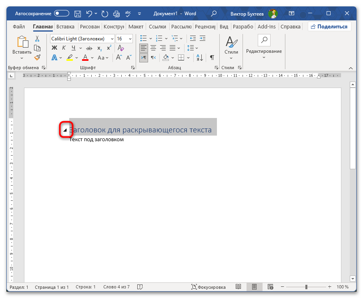This screenshot has width=363, height=298.
Task: Click the Format Painter brush icon
Action: 37,58
